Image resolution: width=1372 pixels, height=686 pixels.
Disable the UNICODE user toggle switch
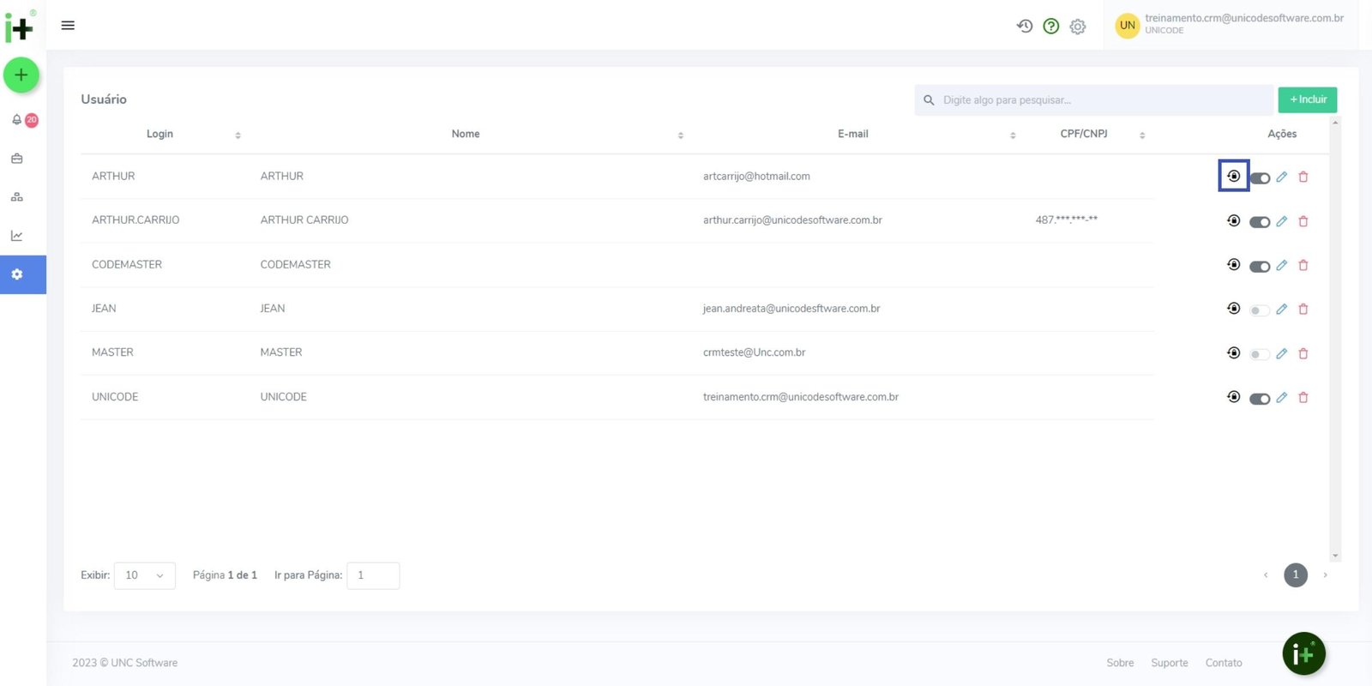(x=1259, y=399)
